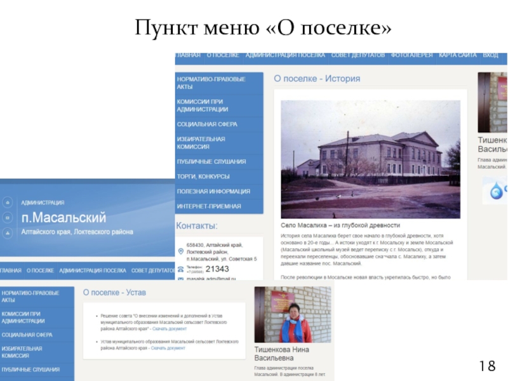Click the location pin icon in Контакты

coord(181,251)
